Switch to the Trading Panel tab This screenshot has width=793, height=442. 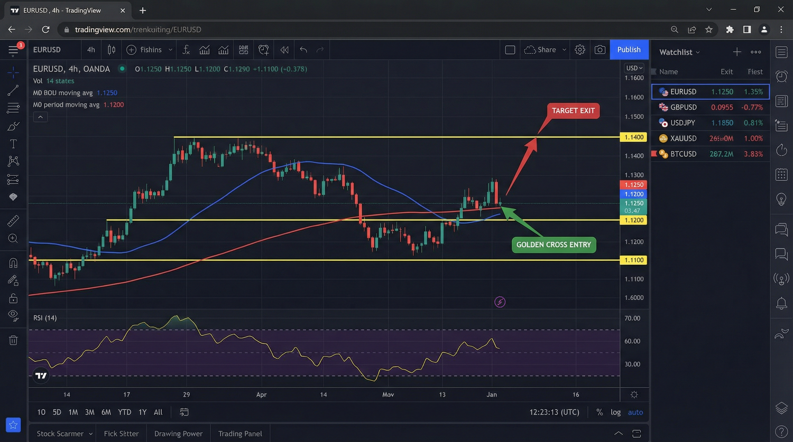tap(240, 433)
